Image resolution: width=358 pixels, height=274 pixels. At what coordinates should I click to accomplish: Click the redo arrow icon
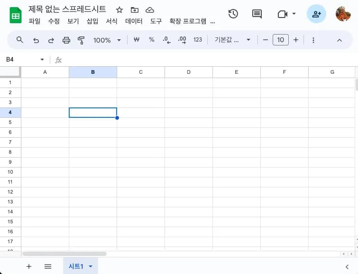[51, 40]
